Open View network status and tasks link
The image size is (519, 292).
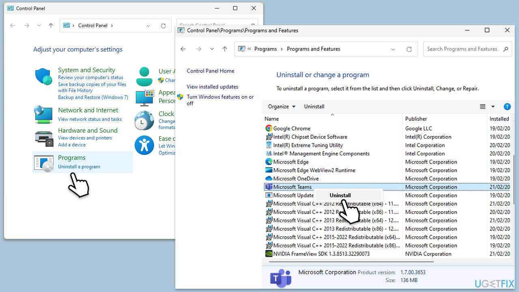pos(90,119)
